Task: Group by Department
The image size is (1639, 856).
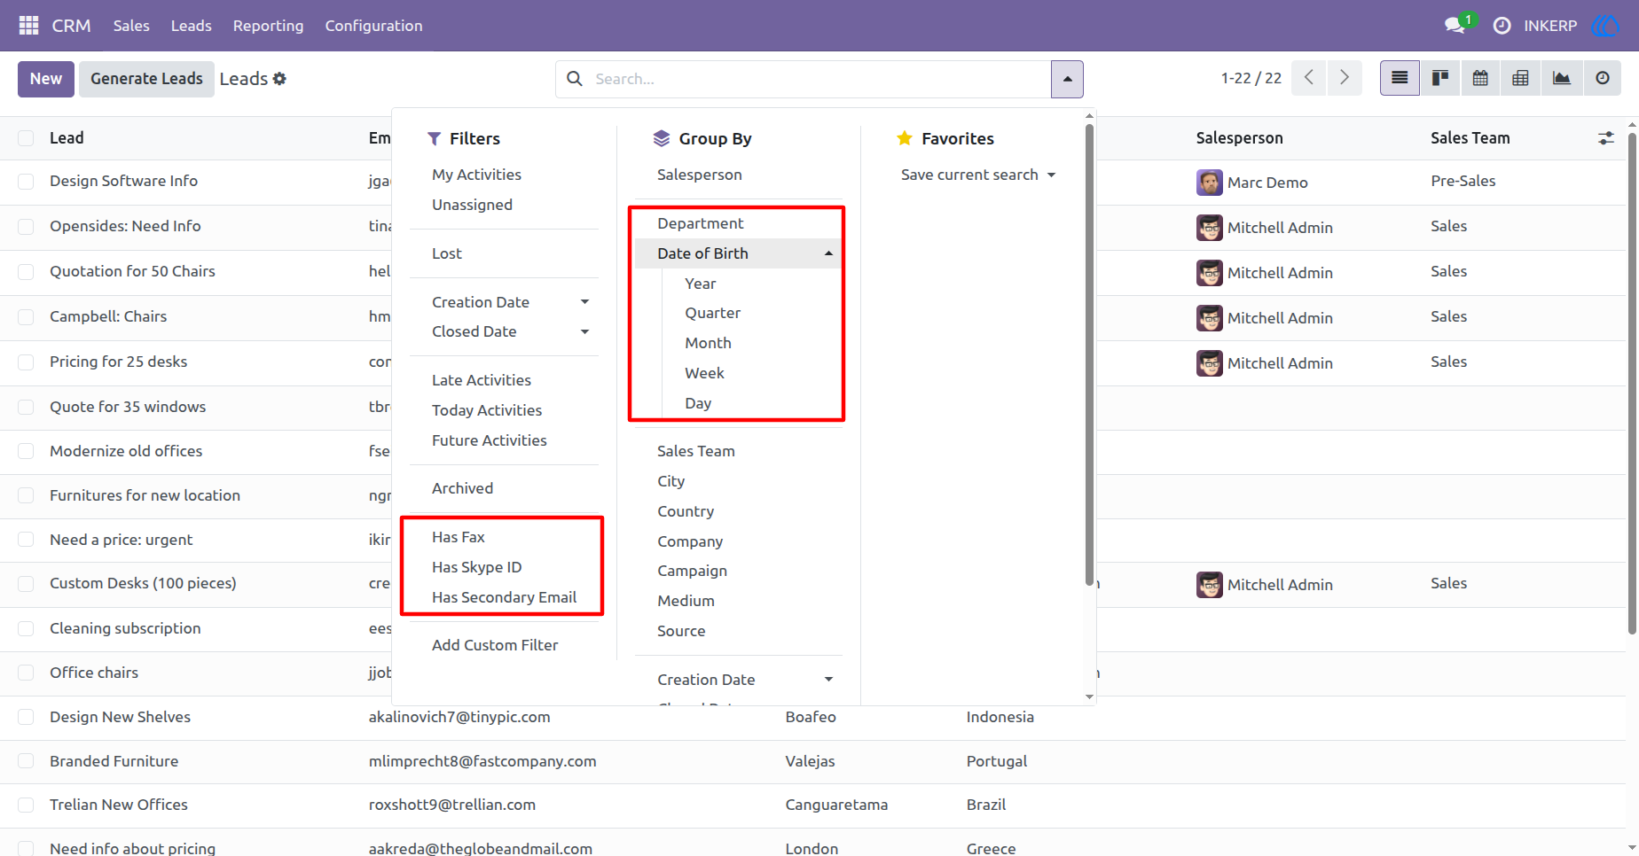Action: tap(700, 223)
